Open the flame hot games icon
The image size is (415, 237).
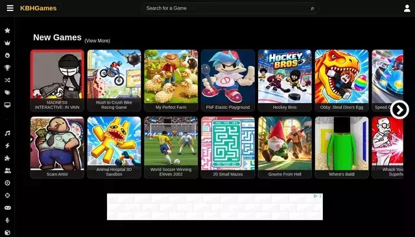coord(7,55)
